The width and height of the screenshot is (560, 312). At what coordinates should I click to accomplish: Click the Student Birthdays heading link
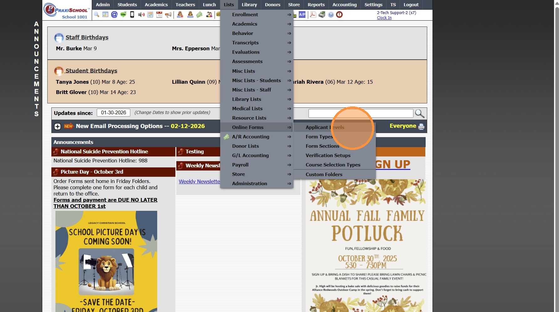[x=91, y=71]
